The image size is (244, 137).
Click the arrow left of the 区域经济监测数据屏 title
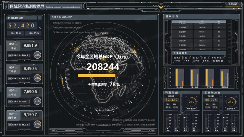click(6, 6)
